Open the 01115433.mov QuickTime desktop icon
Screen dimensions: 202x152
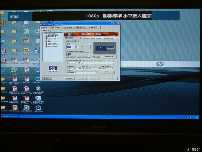click(38, 109)
